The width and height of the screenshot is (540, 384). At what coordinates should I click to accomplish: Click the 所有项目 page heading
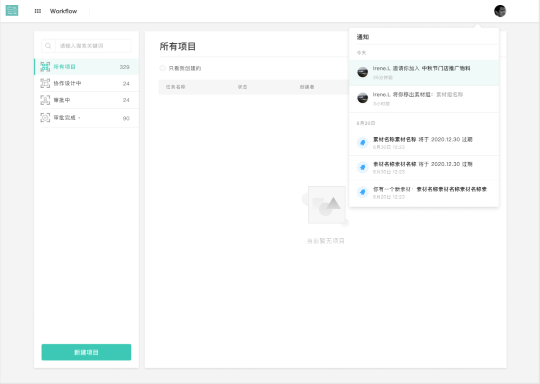(x=177, y=47)
